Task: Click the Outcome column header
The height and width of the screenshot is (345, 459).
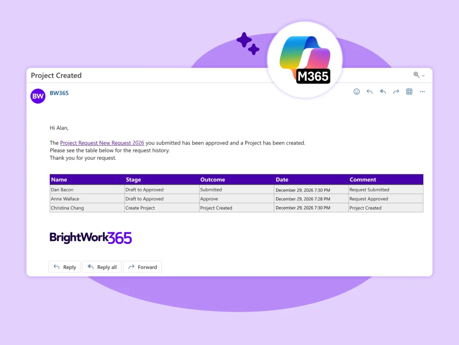Action: tap(237, 179)
